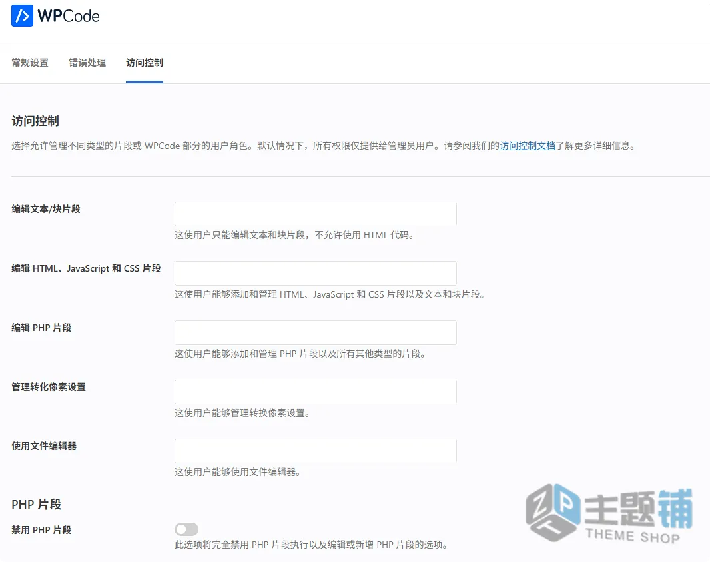Open the 编辑 HTML、JavaScript 和 CSS 片段 field
Image resolution: width=710 pixels, height=562 pixels.
tap(316, 274)
